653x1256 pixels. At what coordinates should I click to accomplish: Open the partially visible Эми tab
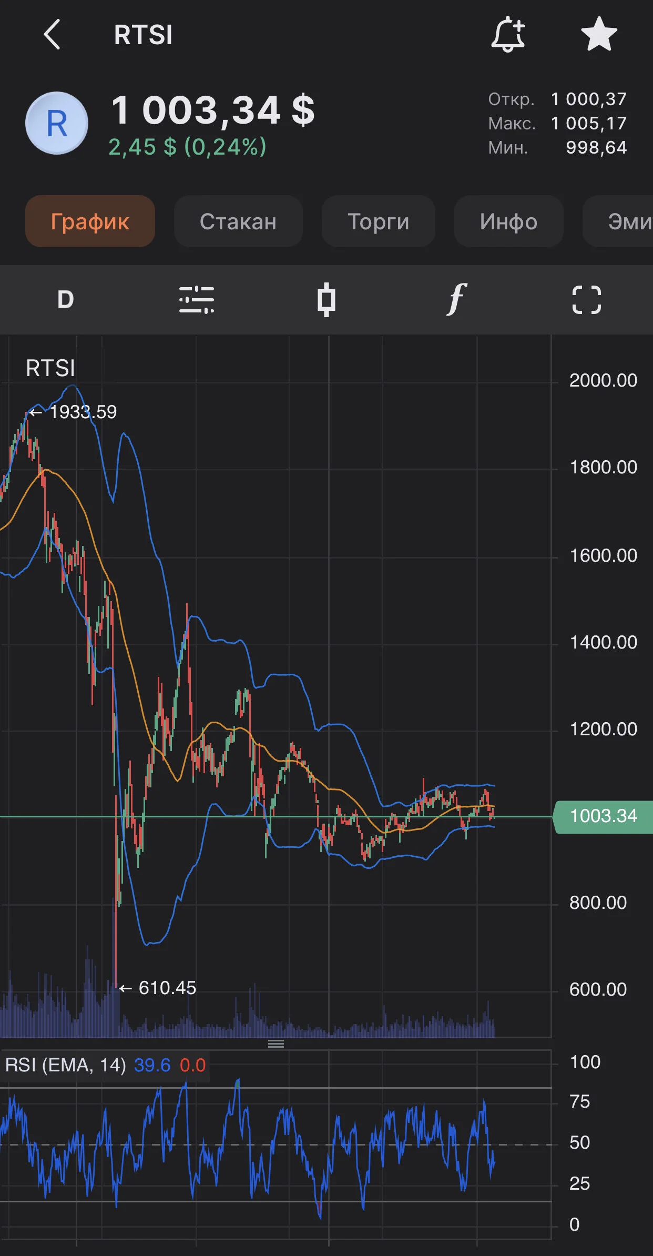tap(618, 221)
